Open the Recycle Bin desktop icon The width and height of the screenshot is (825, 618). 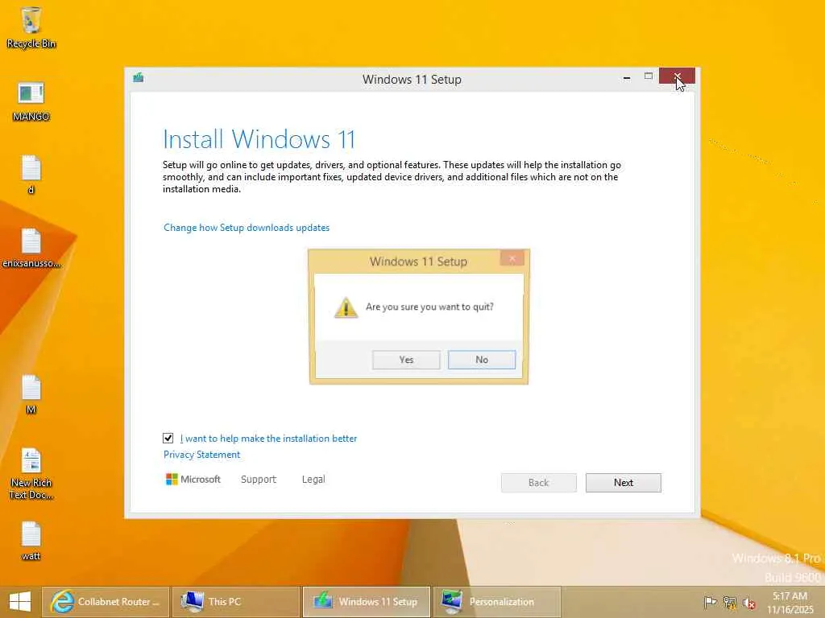click(31, 28)
